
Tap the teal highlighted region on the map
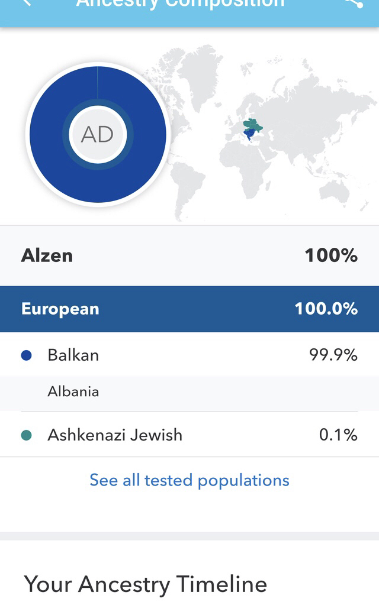pos(253,124)
